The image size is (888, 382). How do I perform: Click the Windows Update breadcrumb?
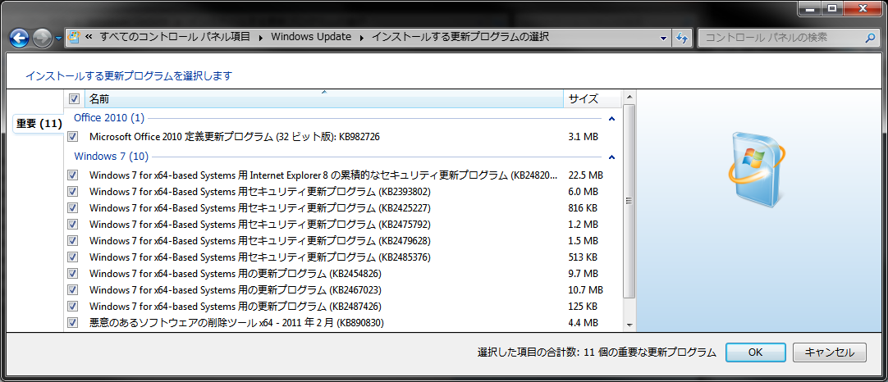pos(311,38)
